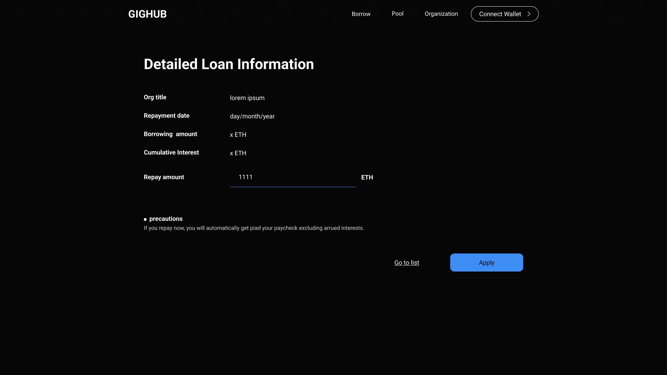
Task: Click the Cumulative Interest x ETH value
Action: point(238,153)
